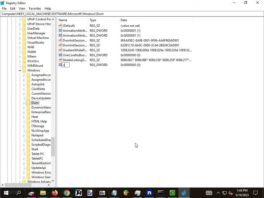Open the Favorites menu
This screenshot has height=198, width=264.
[35, 9]
